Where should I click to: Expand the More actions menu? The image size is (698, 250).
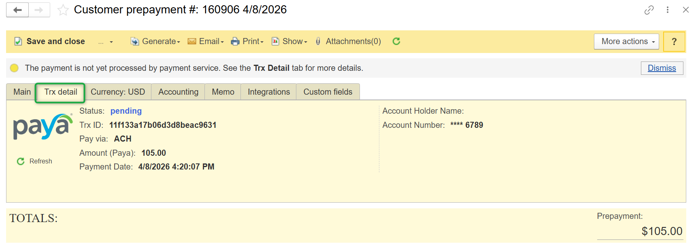(x=626, y=41)
